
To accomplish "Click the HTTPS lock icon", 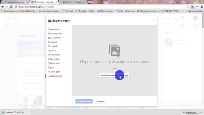I will point(16,7).
